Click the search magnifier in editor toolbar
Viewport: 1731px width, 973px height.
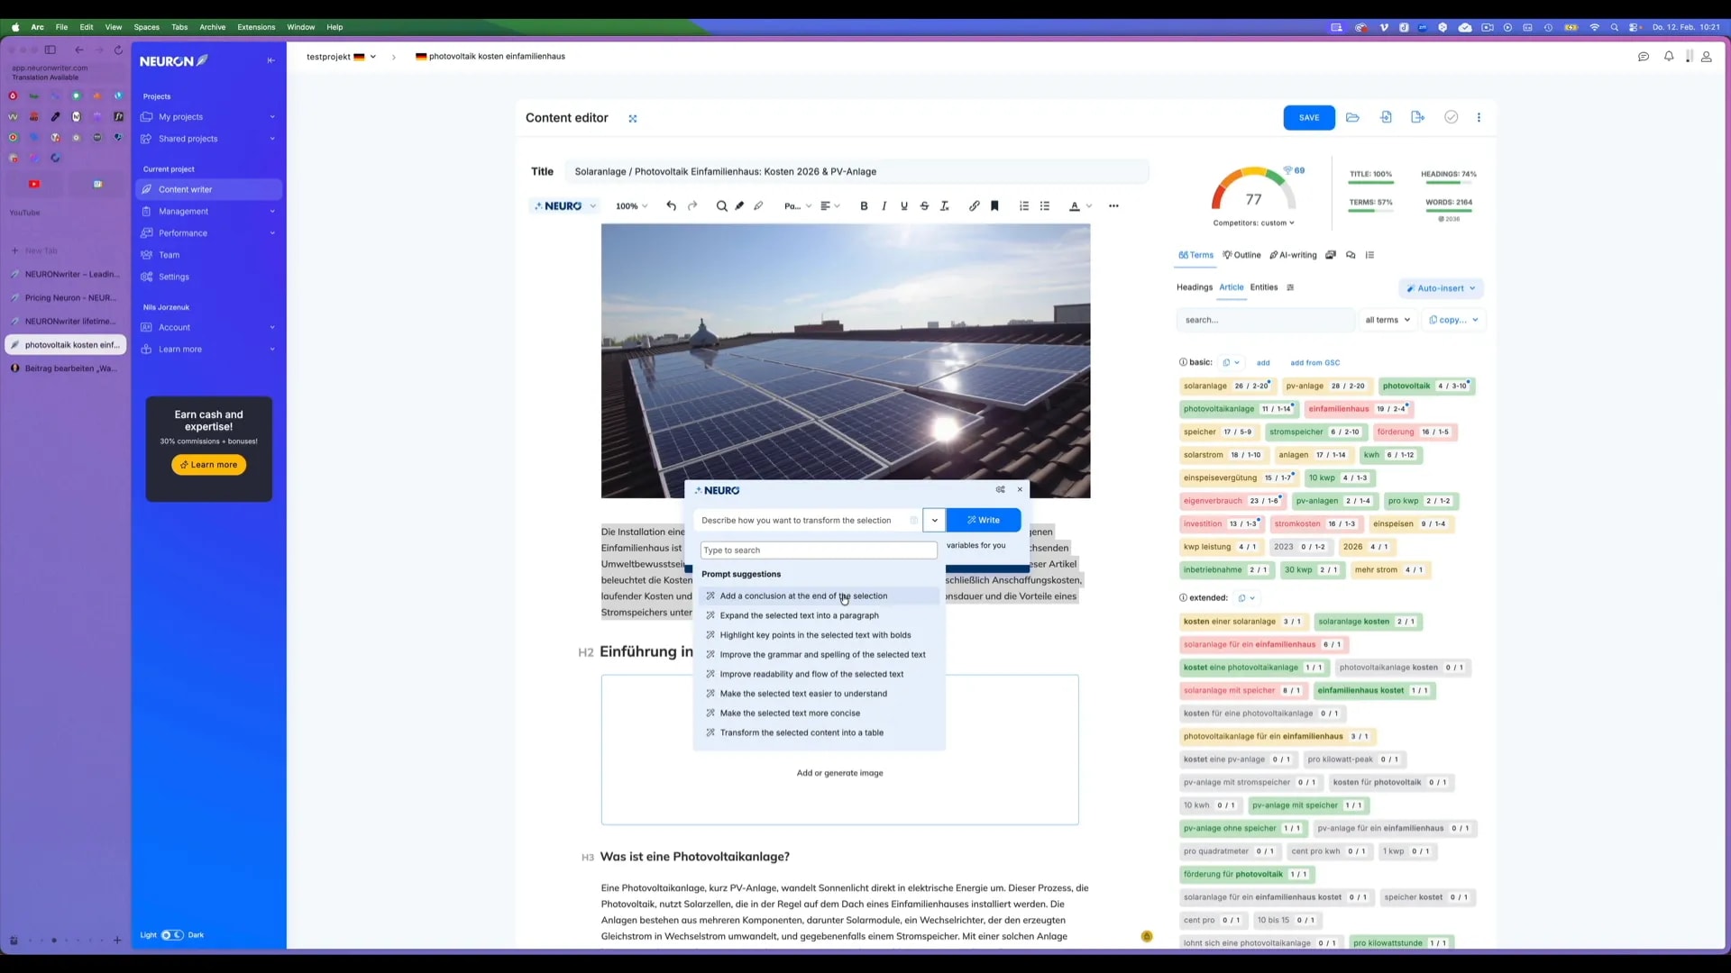(721, 206)
